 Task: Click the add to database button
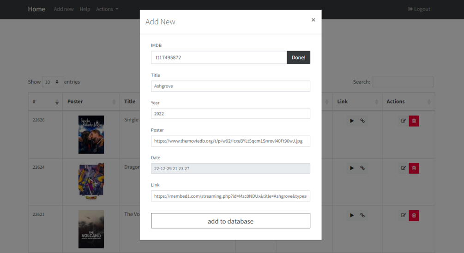(230, 221)
